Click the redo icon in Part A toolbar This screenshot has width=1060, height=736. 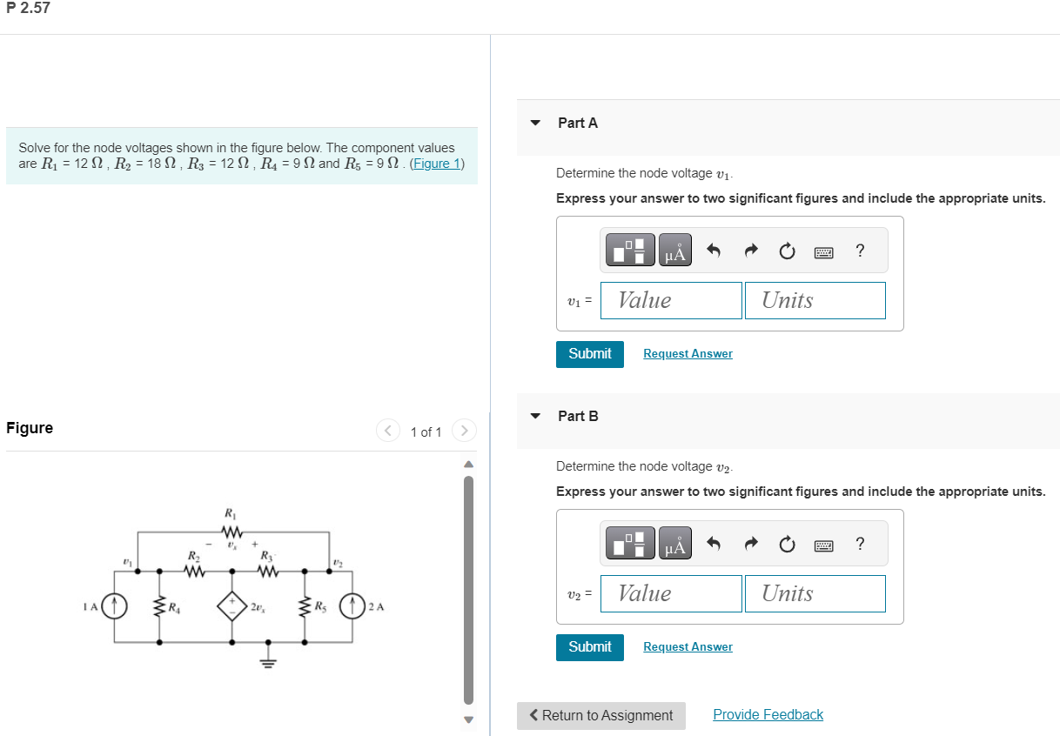click(x=751, y=250)
